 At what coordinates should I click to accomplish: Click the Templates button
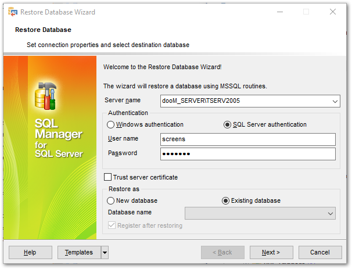(x=79, y=253)
